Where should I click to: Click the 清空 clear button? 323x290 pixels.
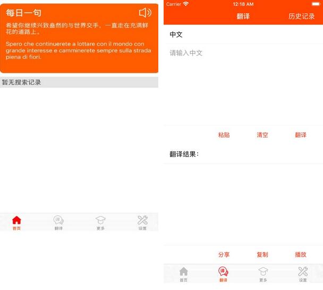click(x=262, y=135)
